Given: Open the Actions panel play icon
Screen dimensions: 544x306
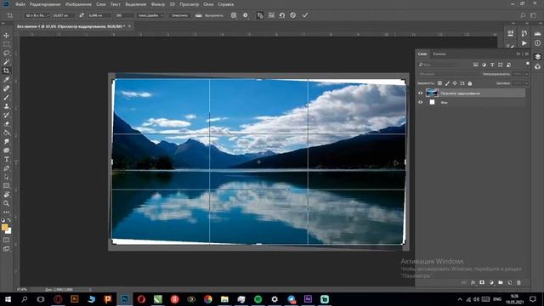Looking at the screenshot, I should coord(524,43).
